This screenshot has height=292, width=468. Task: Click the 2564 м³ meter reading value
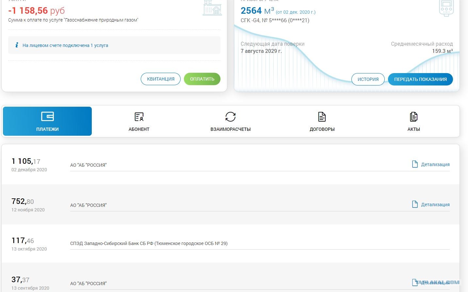tap(257, 11)
